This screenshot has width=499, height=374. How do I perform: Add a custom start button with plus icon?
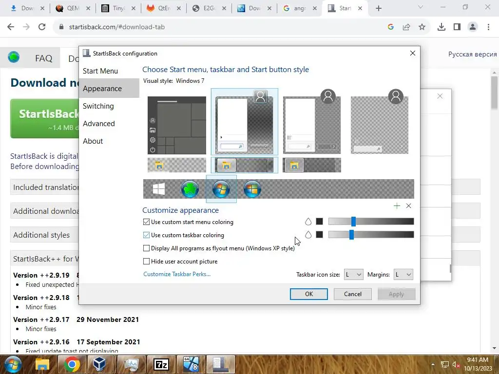pyautogui.click(x=397, y=206)
